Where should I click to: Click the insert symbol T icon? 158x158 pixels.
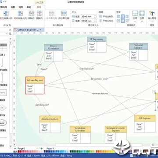[x=152, y=14]
